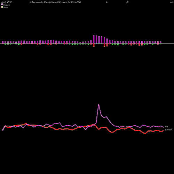Screen dimensions: 174x174
Task: Click the Price legend color swatch
Action: point(2,7)
